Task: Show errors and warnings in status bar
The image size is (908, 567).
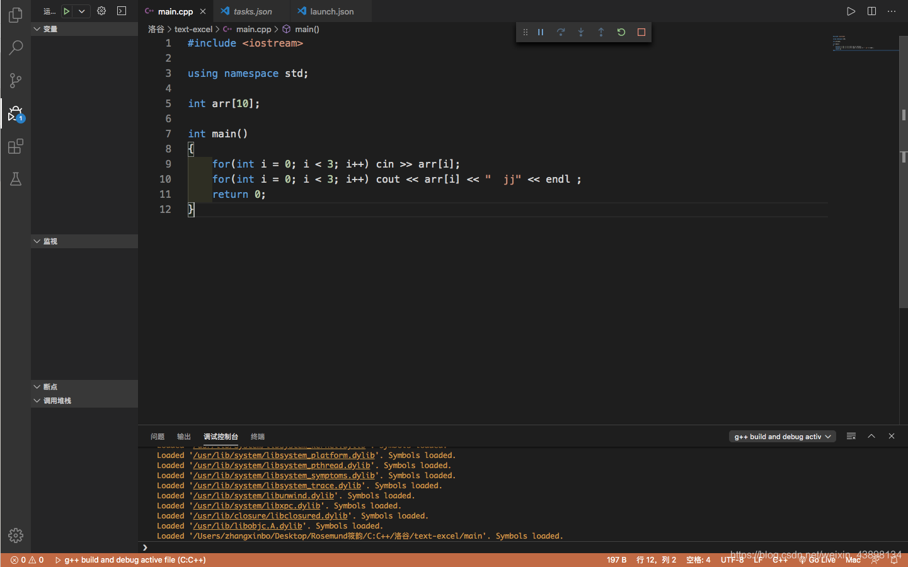Action: (27, 560)
